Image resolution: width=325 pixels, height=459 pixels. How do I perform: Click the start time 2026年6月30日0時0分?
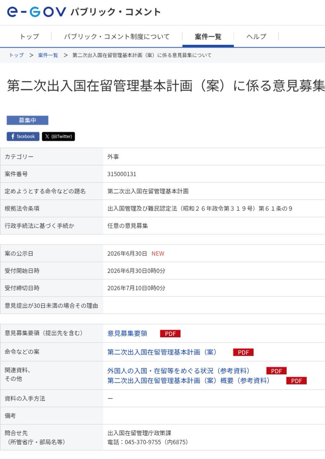point(136,271)
